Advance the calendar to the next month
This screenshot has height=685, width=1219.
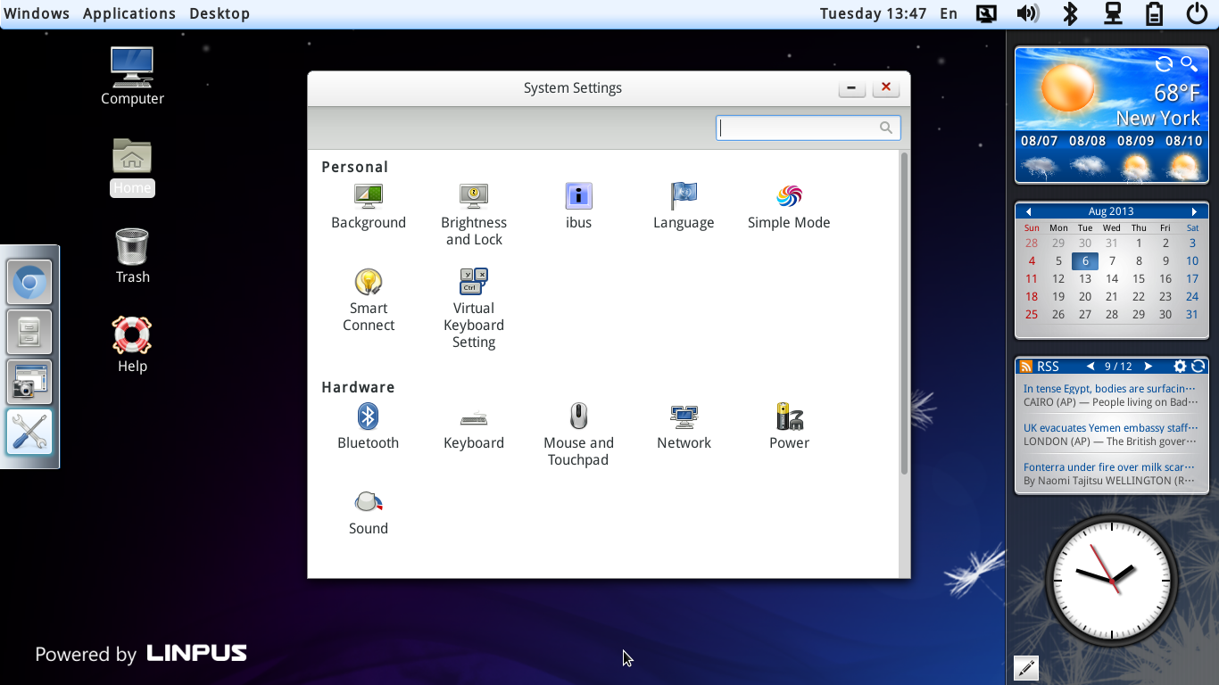1195,211
